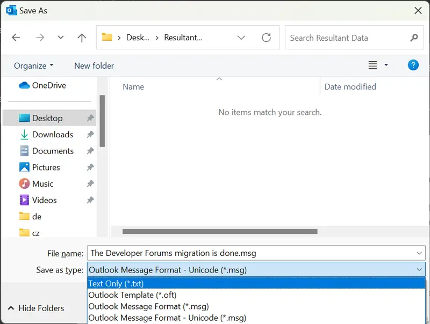Click the horizontal scrollbar in file list
430x324 pixels.
tap(220, 232)
